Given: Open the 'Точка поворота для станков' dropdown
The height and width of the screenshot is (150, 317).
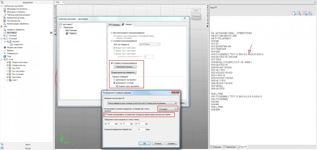Looking at the screenshot, I should [142, 103].
